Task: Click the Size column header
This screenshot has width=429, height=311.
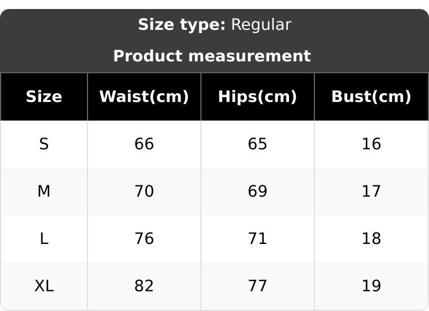Action: (44, 97)
